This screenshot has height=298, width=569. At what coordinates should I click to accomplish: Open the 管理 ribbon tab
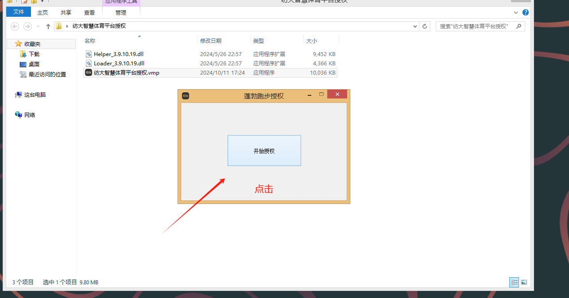tap(121, 12)
